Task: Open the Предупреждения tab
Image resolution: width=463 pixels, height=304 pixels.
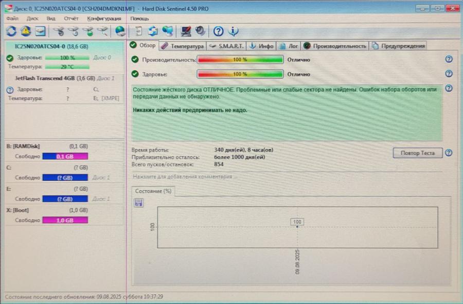Action: click(398, 46)
